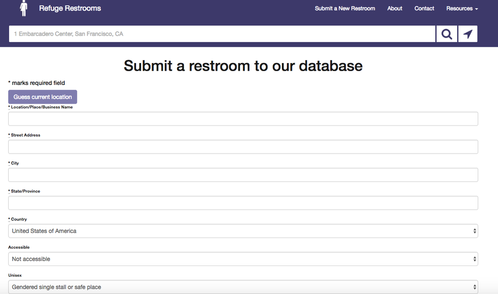The height and width of the screenshot is (294, 498).
Task: Expand the Unisex dropdown selector
Action: click(243, 287)
